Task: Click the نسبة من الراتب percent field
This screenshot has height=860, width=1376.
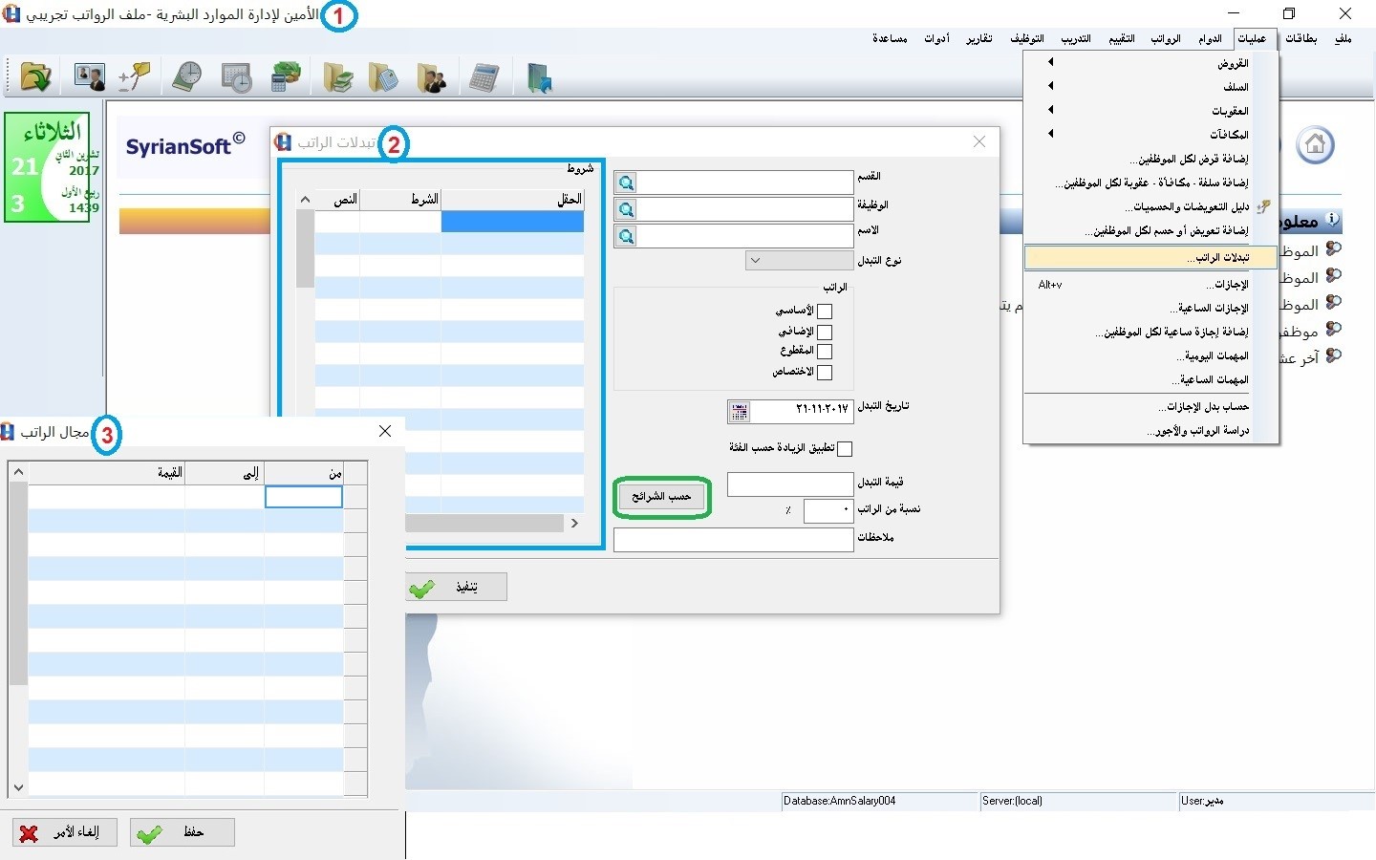Action: [828, 511]
